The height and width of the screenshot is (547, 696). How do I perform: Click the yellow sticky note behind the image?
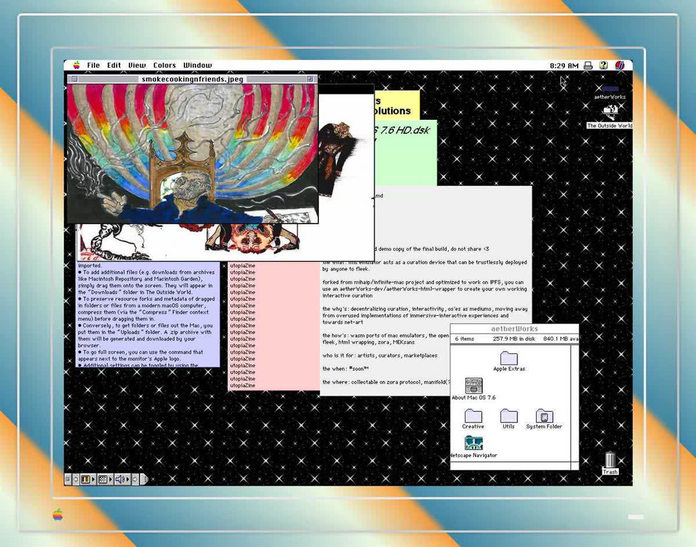tap(397, 106)
